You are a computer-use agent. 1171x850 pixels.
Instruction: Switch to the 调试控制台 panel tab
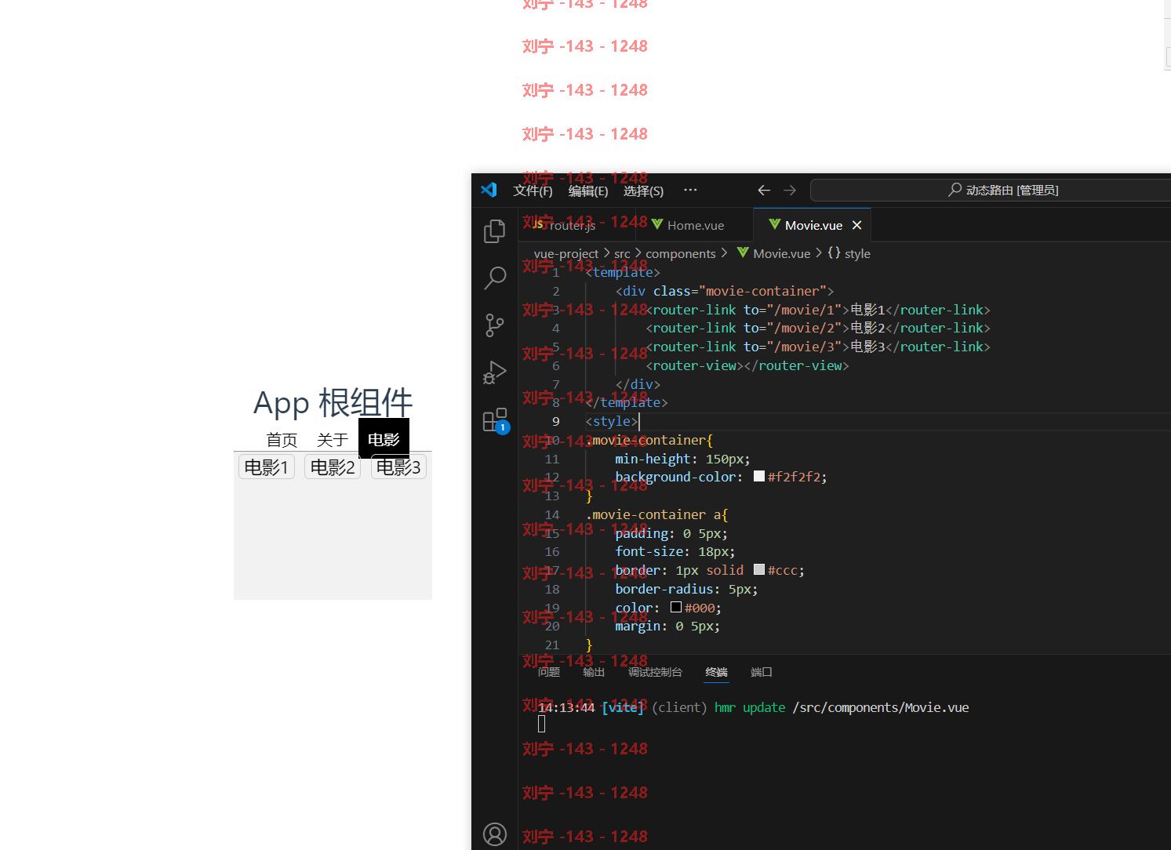coord(655,672)
